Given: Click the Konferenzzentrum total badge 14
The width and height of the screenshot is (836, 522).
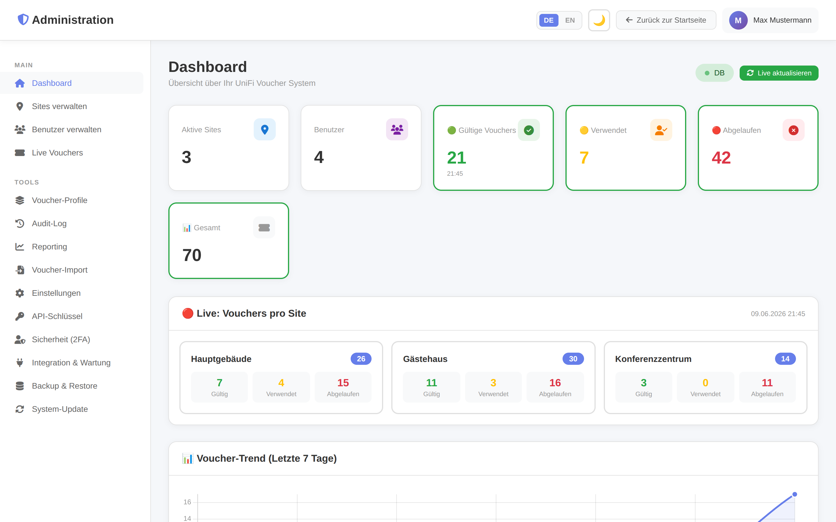Looking at the screenshot, I should coord(785,359).
